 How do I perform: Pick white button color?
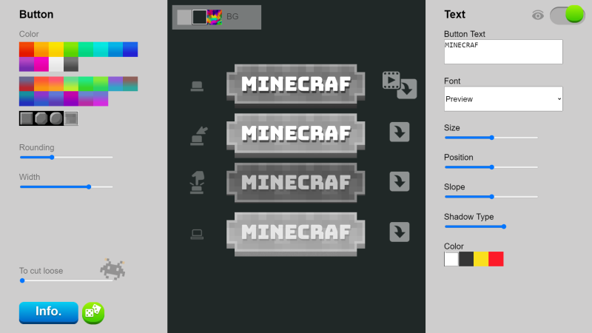[x=56, y=64]
